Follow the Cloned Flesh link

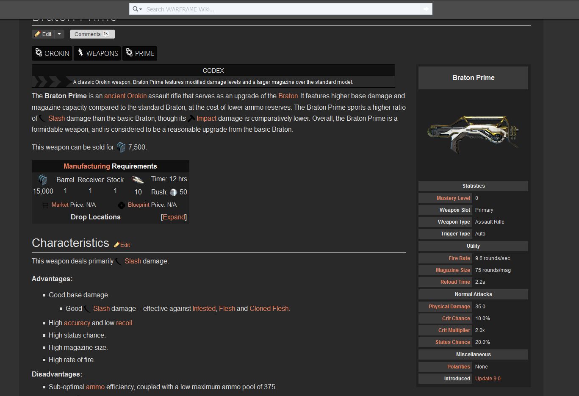(x=269, y=309)
